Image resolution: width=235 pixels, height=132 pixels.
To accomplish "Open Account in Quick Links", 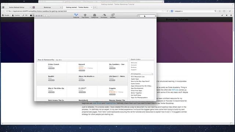I will [134, 65].
